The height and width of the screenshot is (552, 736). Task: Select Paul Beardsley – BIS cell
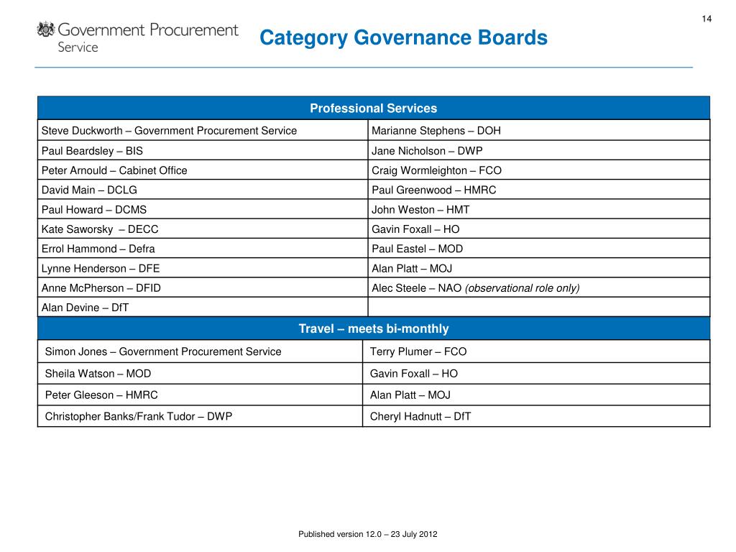[203, 150]
